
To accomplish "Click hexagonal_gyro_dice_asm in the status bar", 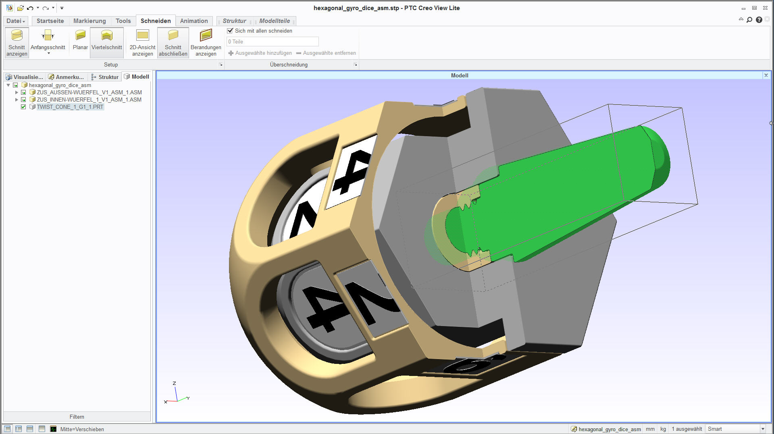I will click(x=605, y=429).
